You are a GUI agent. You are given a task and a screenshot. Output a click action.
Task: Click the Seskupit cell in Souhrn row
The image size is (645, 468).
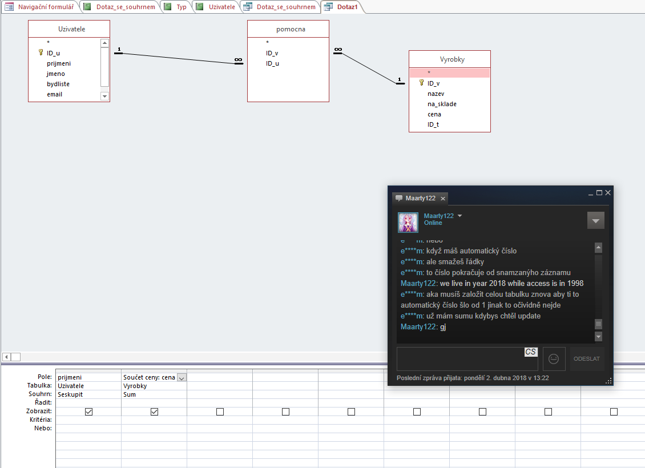[88, 394]
